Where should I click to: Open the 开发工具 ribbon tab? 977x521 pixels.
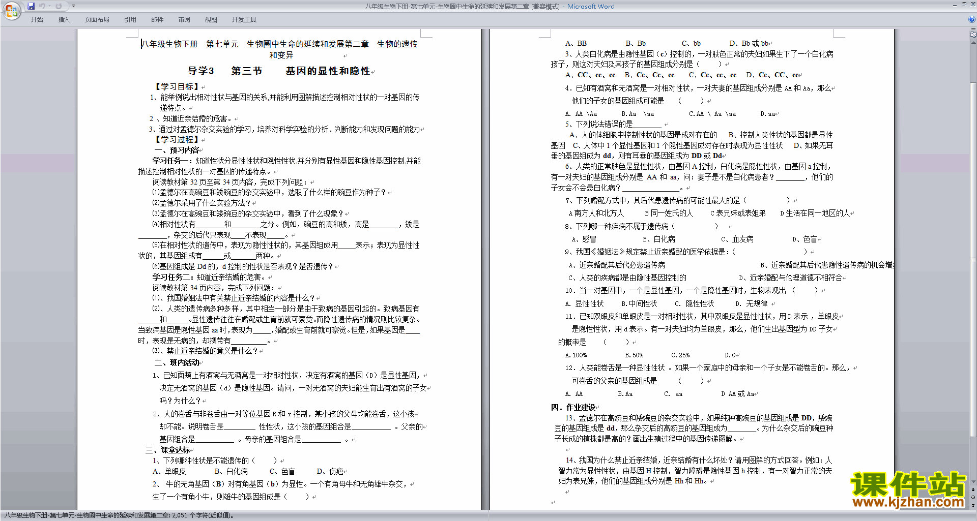pos(244,19)
